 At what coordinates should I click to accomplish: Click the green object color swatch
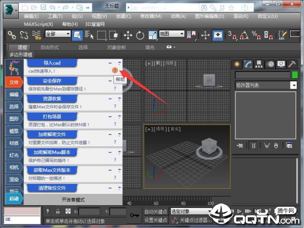click(295, 75)
